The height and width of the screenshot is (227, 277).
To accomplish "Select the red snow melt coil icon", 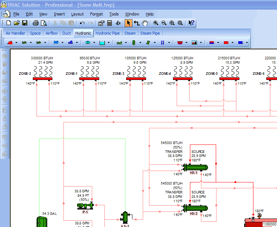I will pos(180,42).
